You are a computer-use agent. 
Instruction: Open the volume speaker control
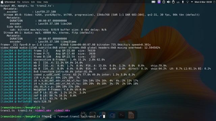coord(168,2)
